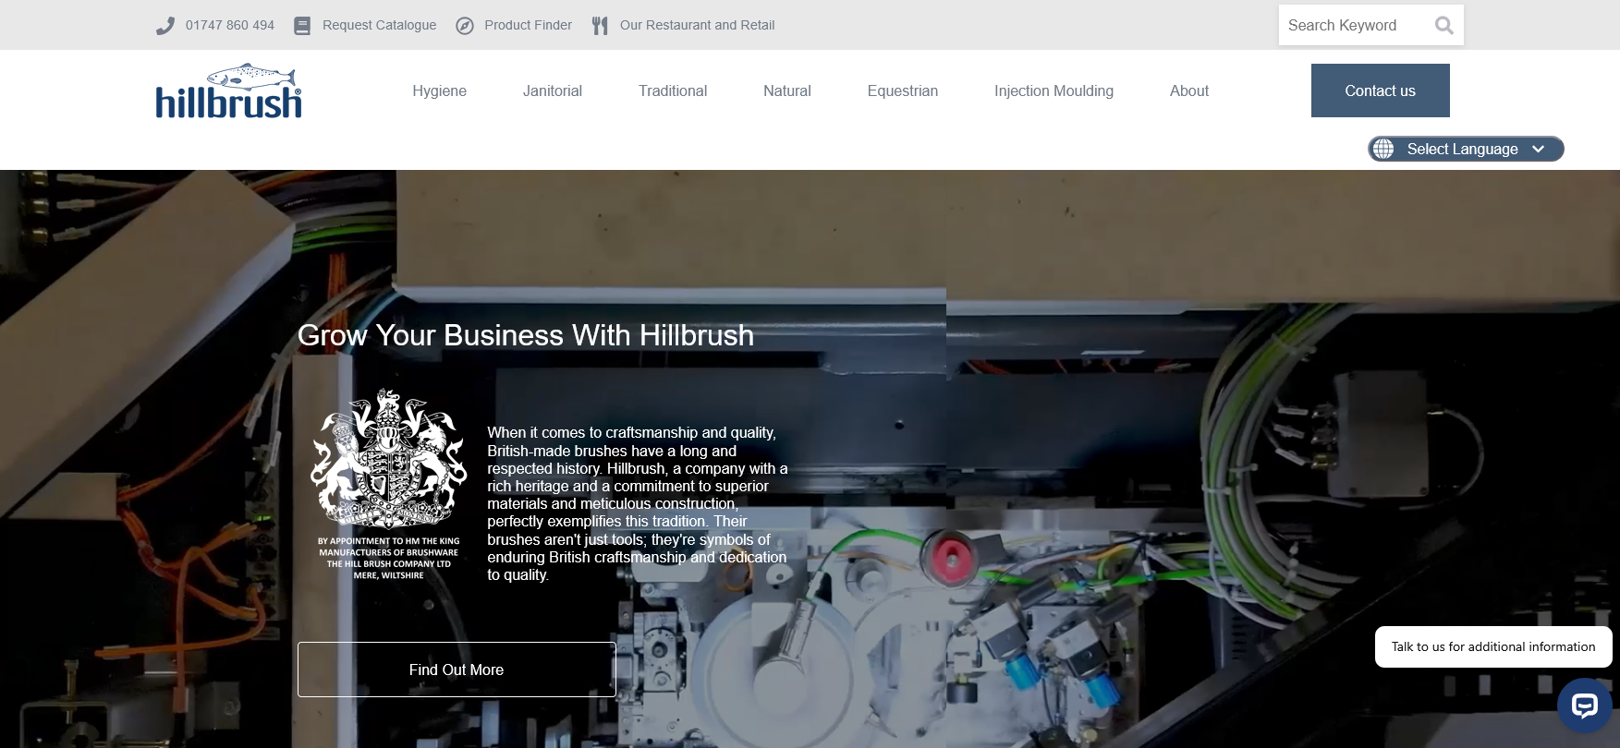Click the paragraph about British-made brushes

[x=638, y=503]
